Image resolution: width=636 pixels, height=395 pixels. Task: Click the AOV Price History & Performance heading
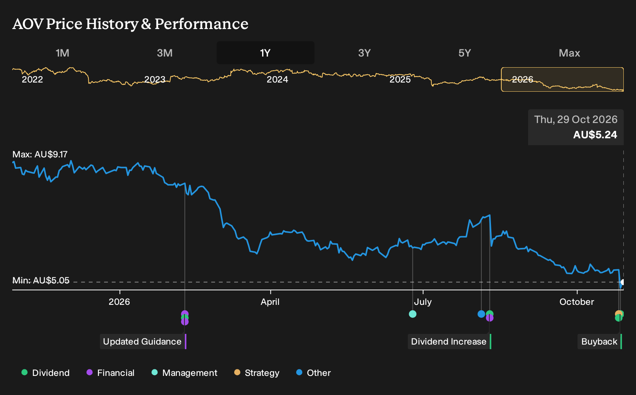(x=130, y=24)
